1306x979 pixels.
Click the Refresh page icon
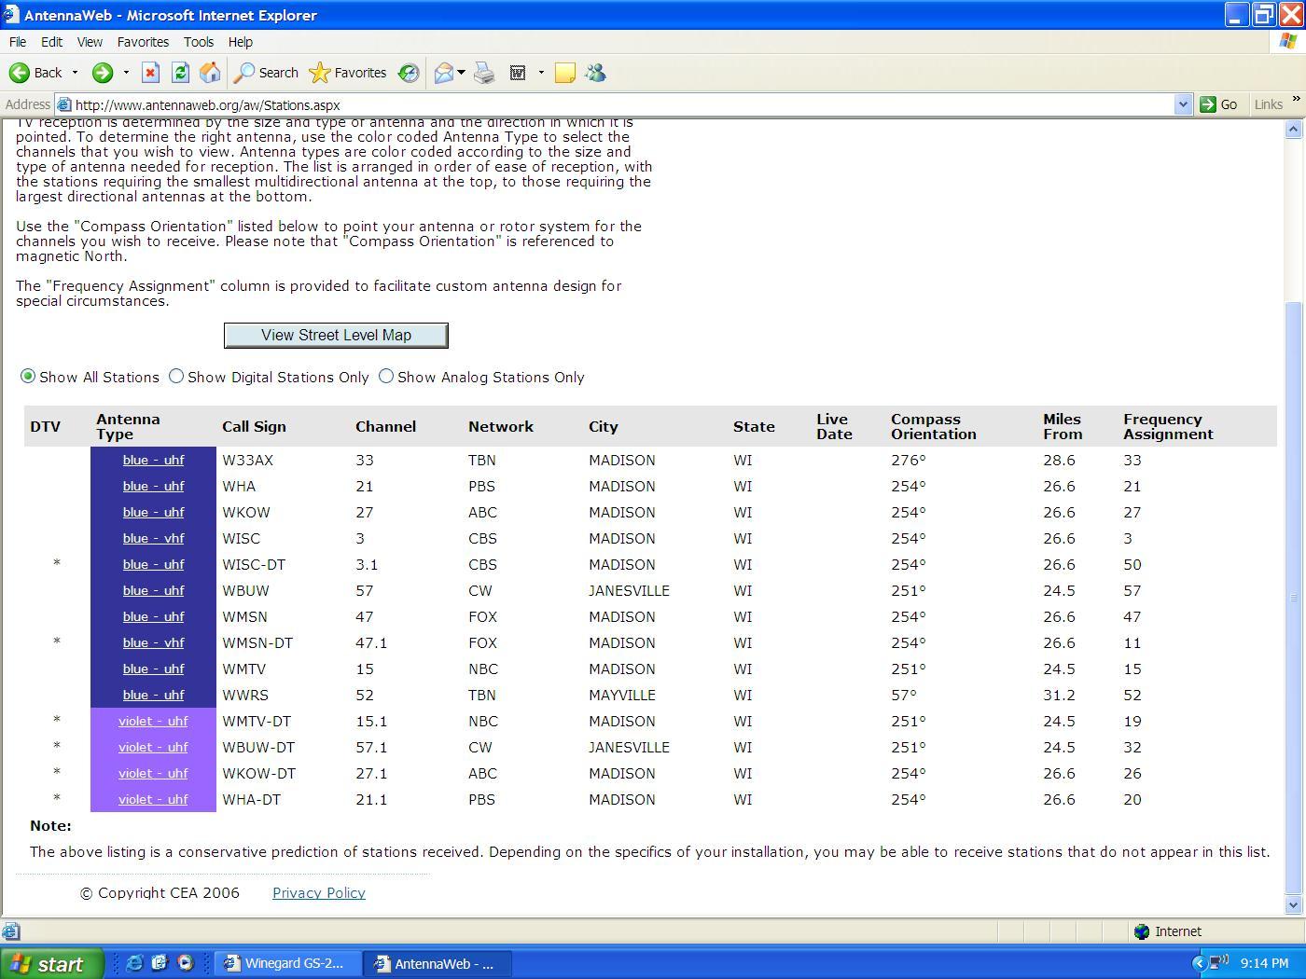point(180,73)
